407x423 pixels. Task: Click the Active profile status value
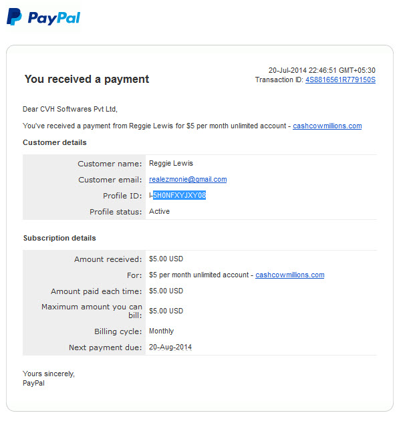click(x=160, y=211)
